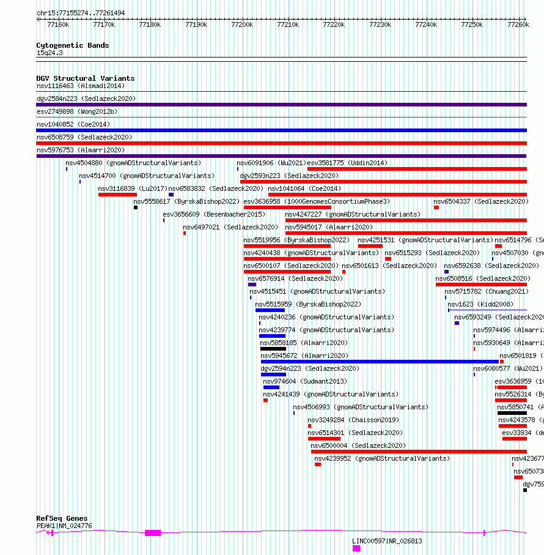
Task: Click nsv5858185 (Almarri2020) black bar
Action: pyautogui.click(x=273, y=349)
